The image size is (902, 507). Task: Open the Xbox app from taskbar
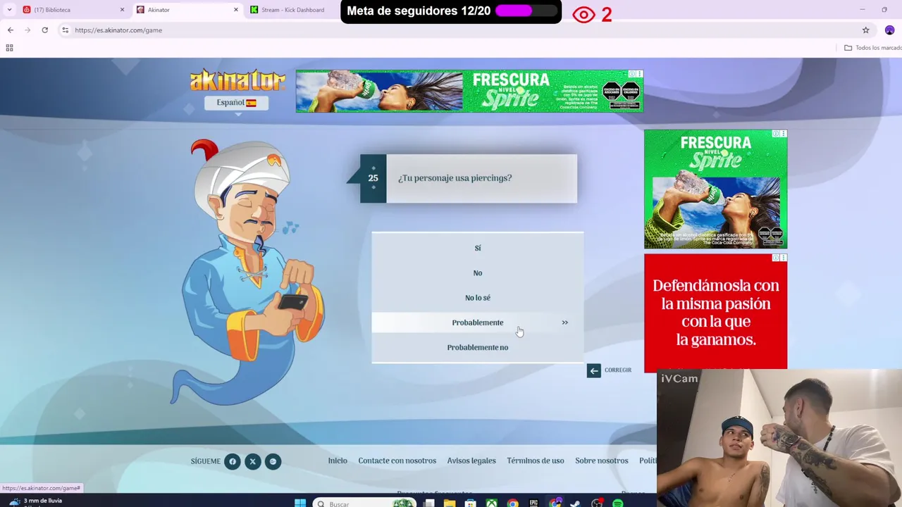(492, 503)
